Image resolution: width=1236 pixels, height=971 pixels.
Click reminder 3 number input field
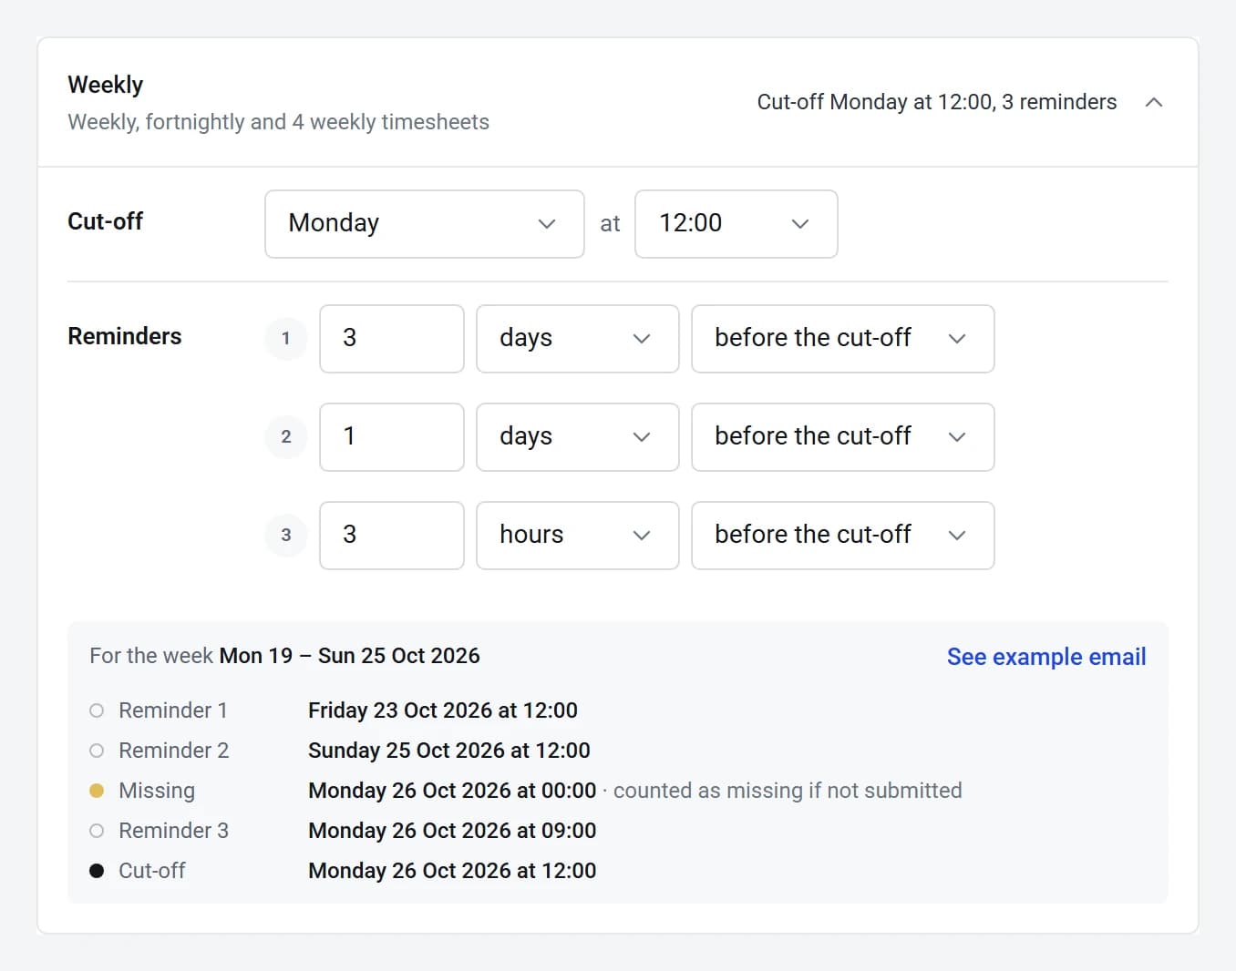[392, 536]
